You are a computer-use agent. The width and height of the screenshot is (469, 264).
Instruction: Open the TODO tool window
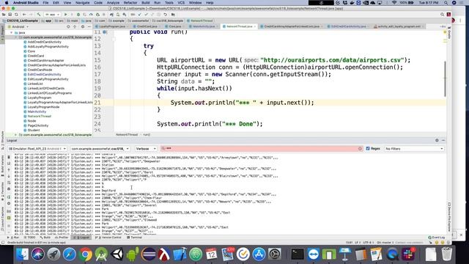(29, 238)
